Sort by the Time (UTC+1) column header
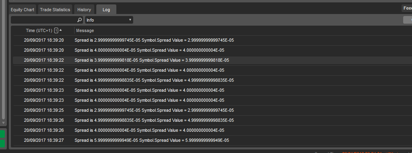The height and width of the screenshot is (153, 412). [x=39, y=30]
